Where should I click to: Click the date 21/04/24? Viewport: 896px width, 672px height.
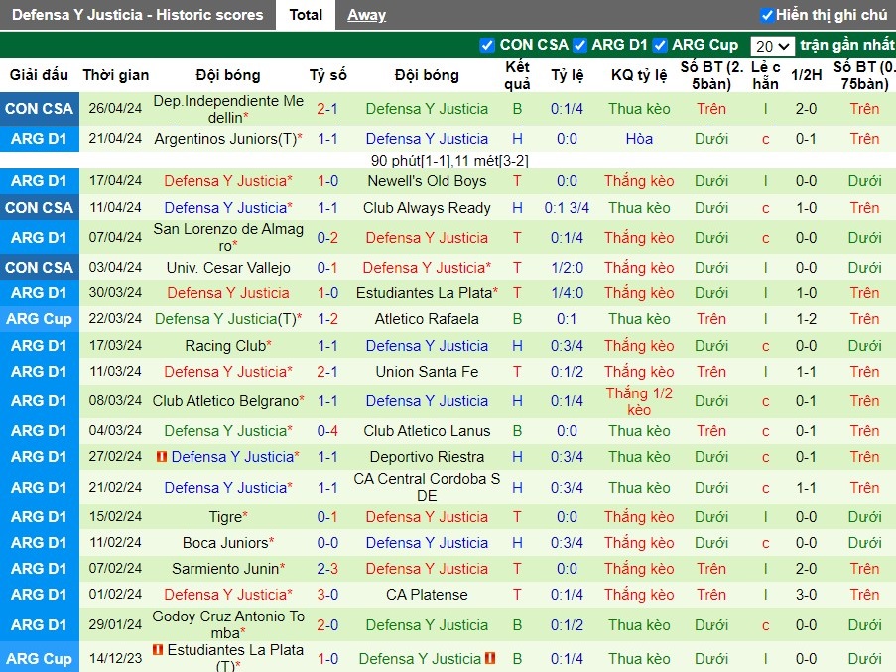(115, 139)
